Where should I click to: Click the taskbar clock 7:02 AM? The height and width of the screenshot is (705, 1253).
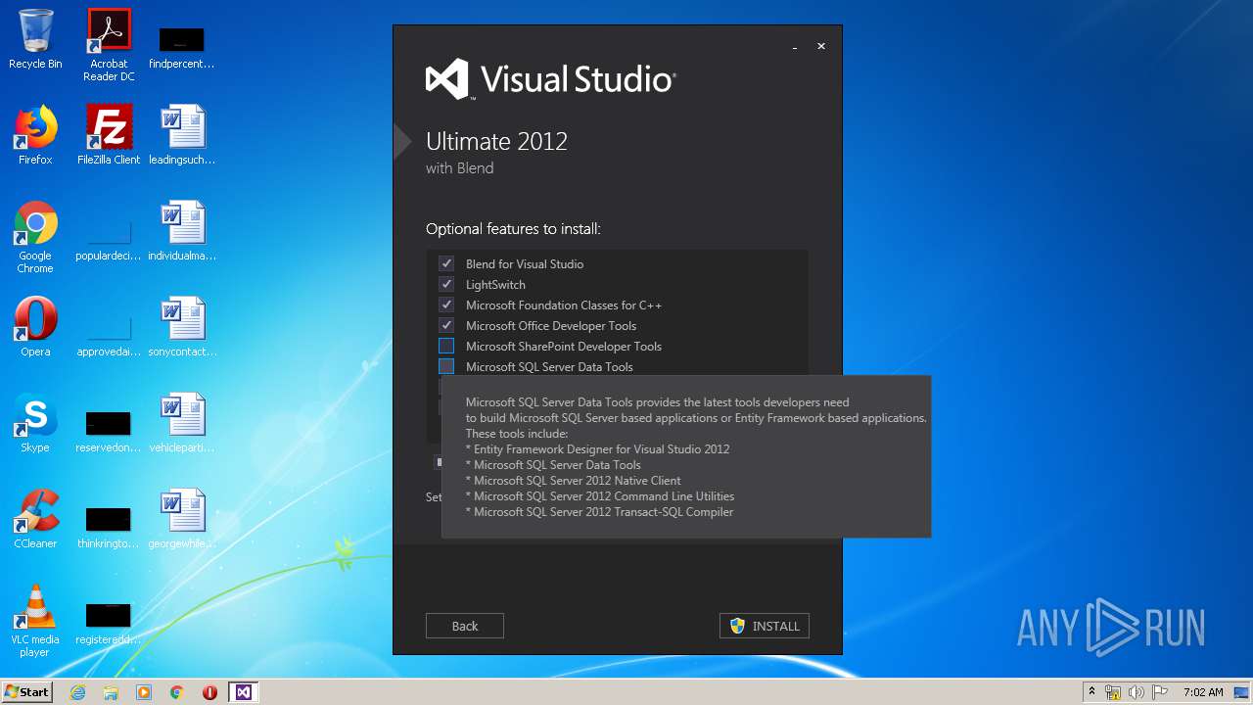click(x=1203, y=692)
